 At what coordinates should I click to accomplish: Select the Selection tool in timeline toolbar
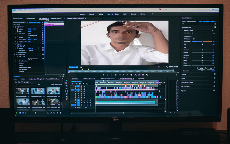67,81
